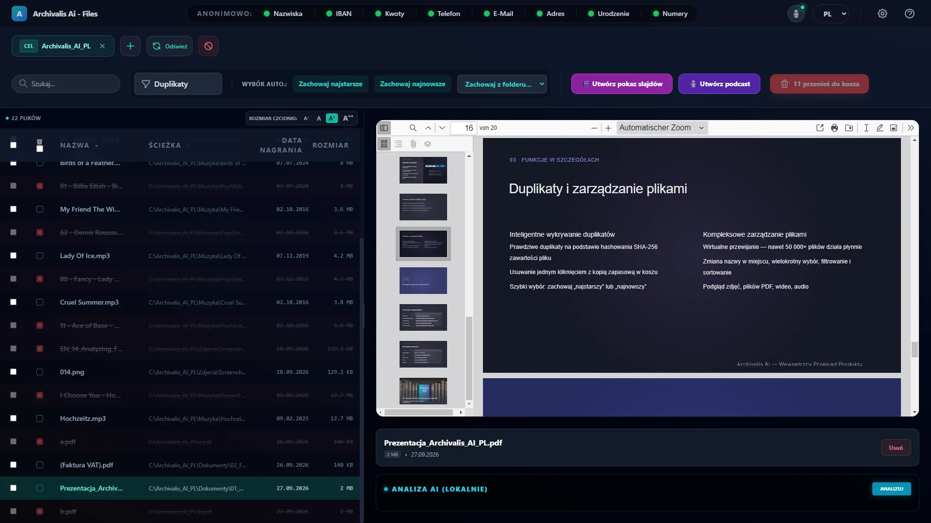Select the PDF add image tool

point(894,128)
